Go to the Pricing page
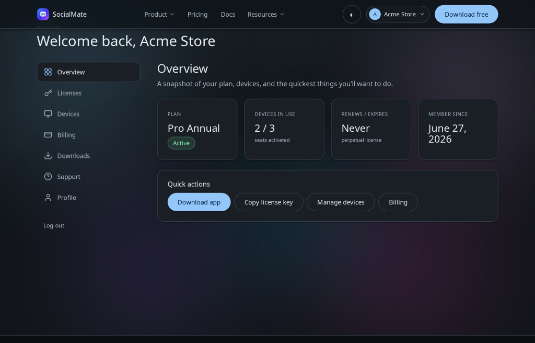The width and height of the screenshot is (535, 343). pos(197,14)
